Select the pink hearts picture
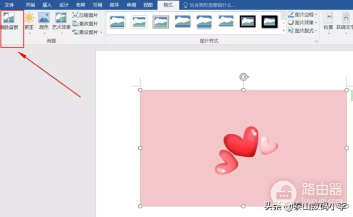Image resolution: width=353 pixels, height=217 pixels. click(244, 148)
